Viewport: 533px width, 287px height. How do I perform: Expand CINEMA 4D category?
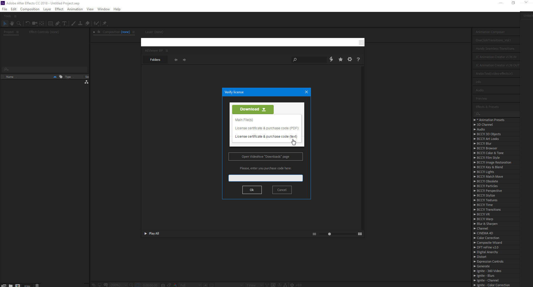[475, 233]
